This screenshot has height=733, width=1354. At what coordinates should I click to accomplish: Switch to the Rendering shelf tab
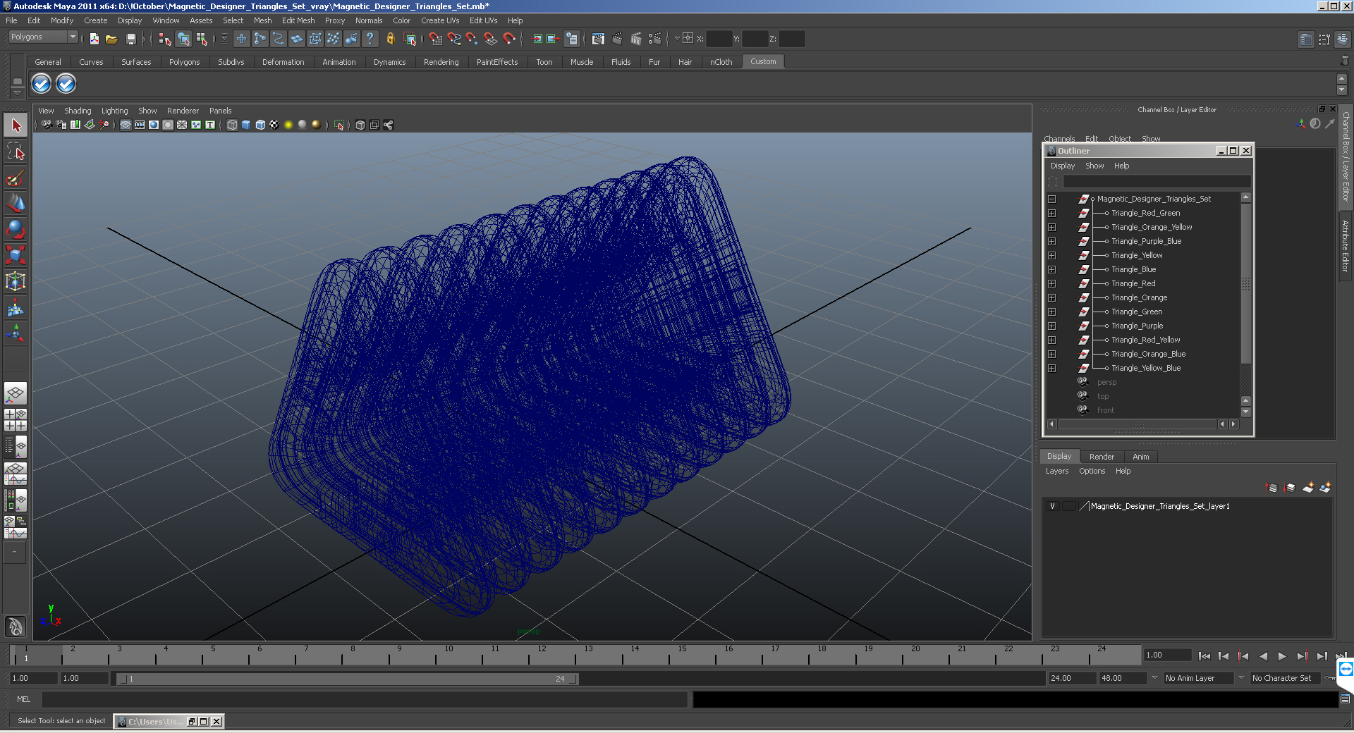click(x=441, y=62)
